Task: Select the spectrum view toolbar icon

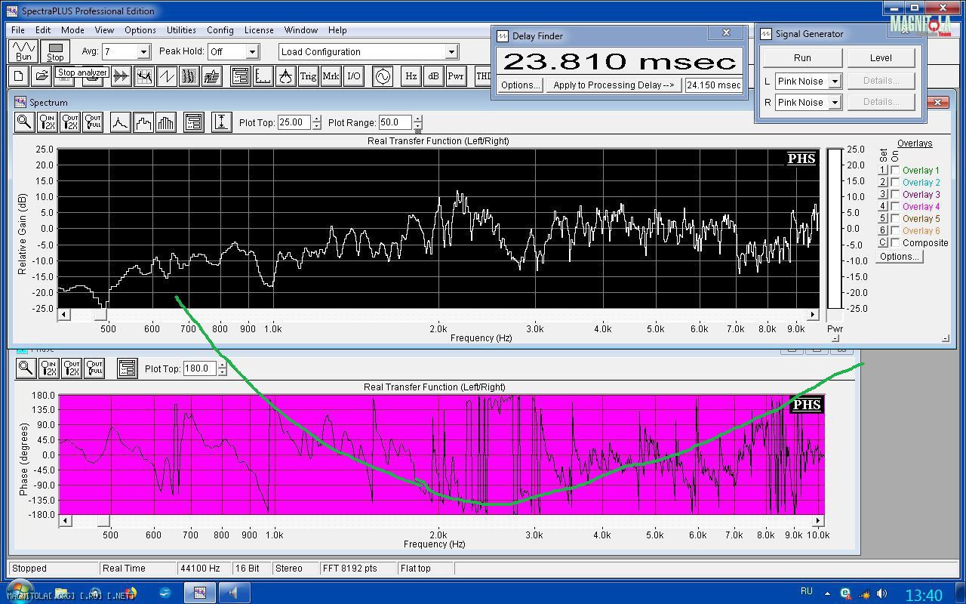Action: (143, 76)
